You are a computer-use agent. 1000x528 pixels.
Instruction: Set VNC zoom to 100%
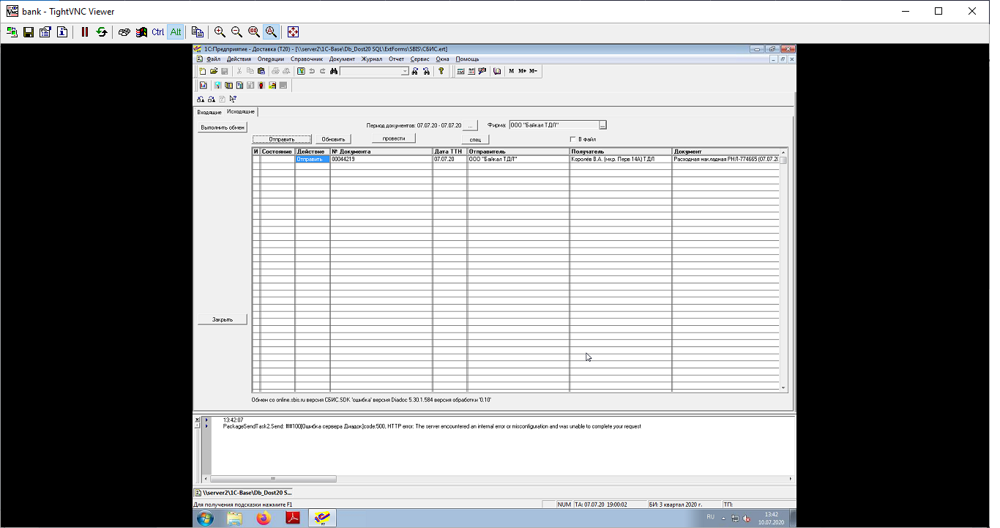pyautogui.click(x=253, y=32)
